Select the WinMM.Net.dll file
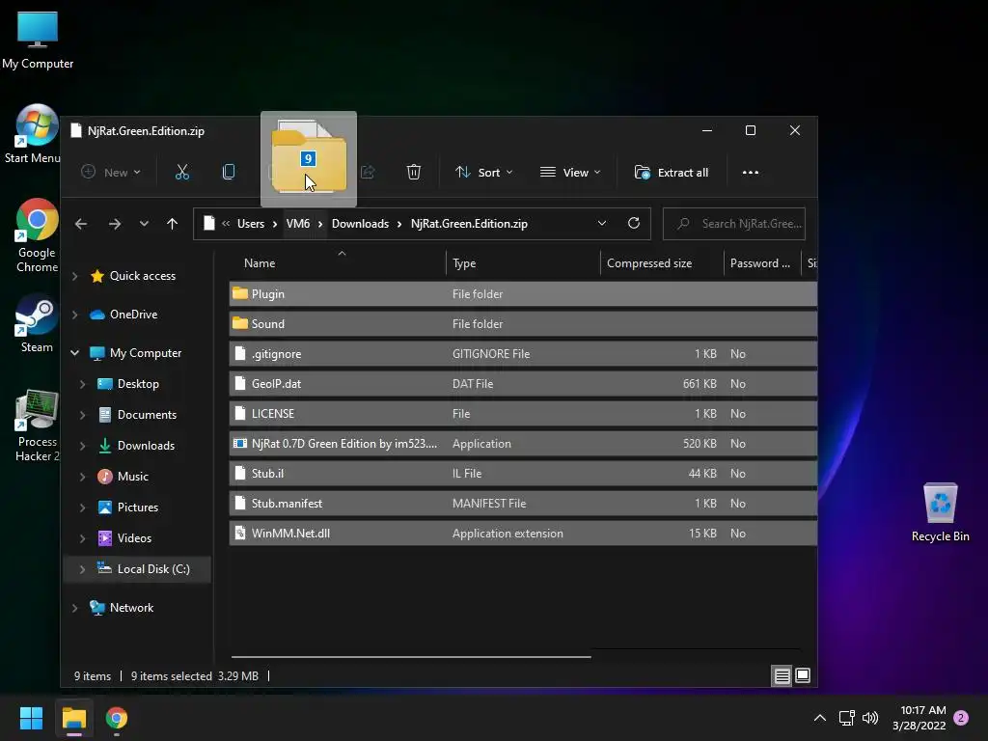Screen dimensions: 988x741 point(523,533)
